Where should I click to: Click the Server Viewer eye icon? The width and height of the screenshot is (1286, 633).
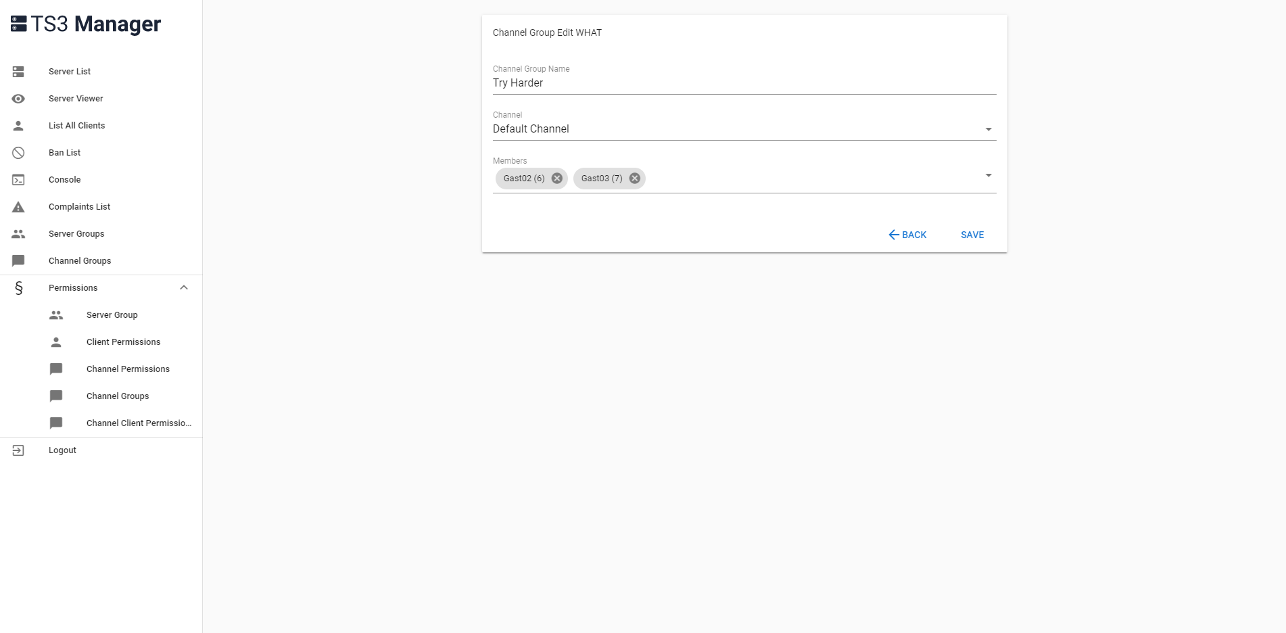point(18,99)
